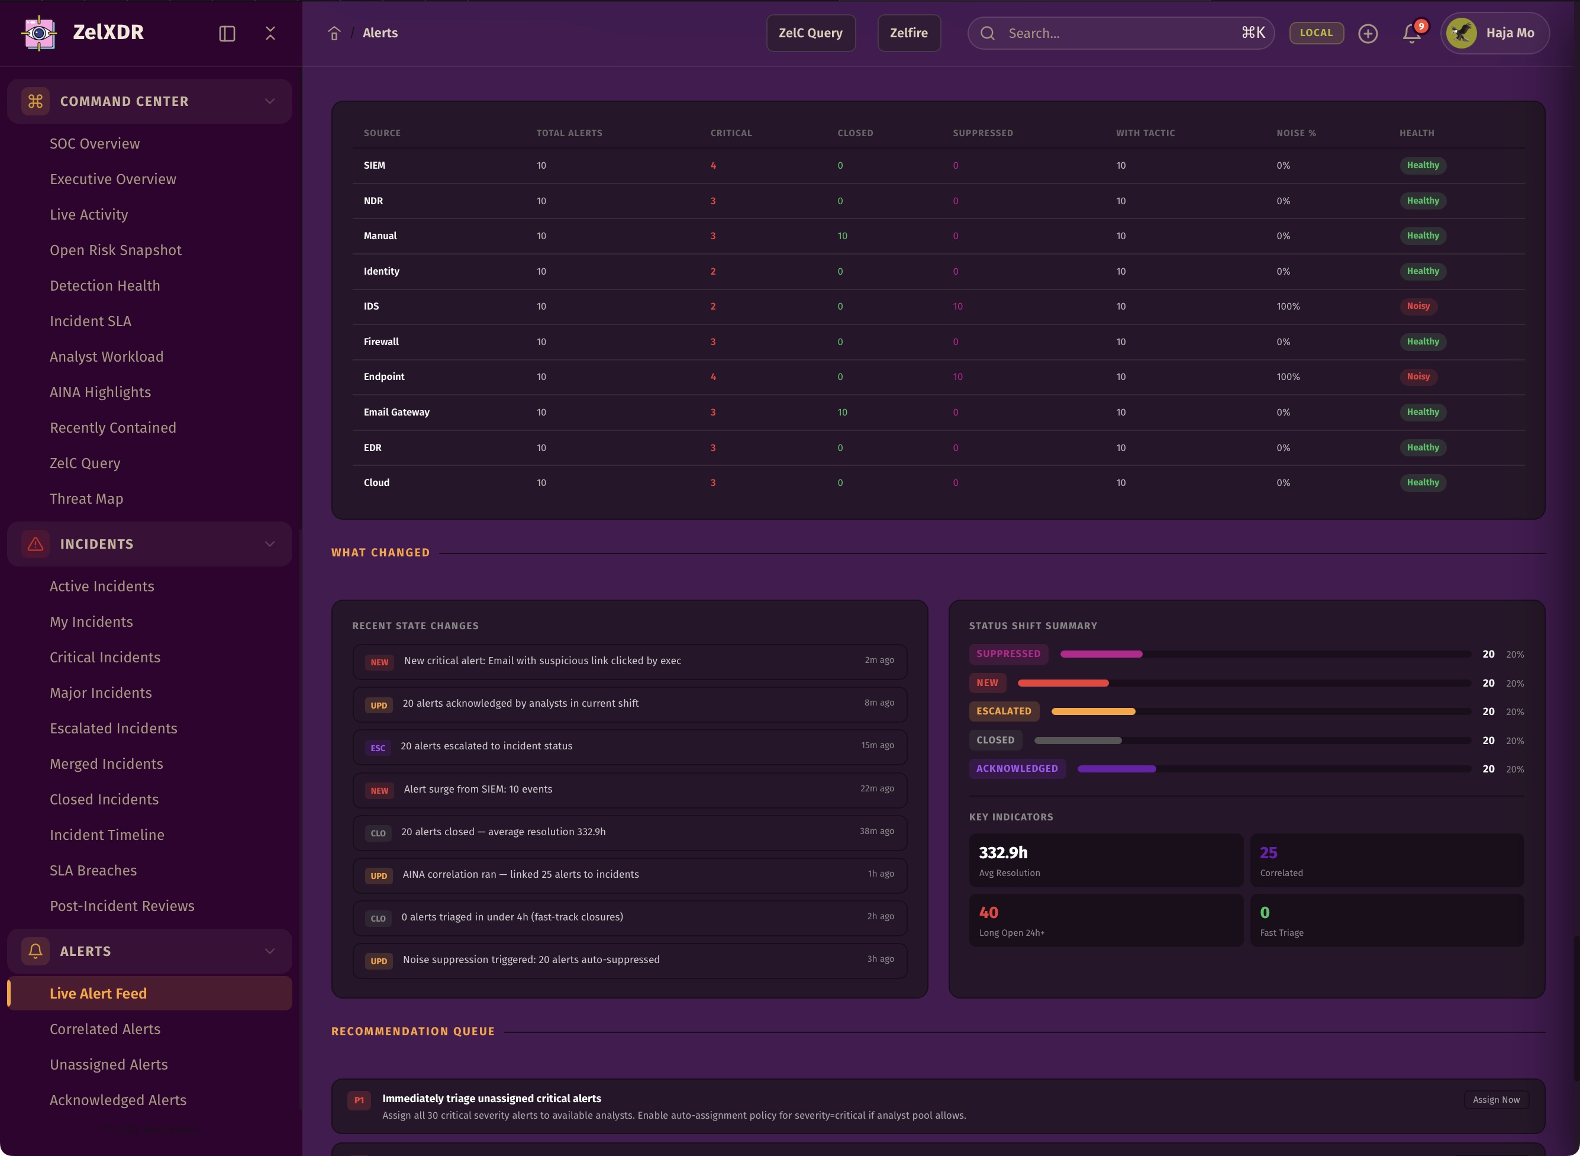This screenshot has width=1580, height=1156.
Task: Open Correlated Alerts in sidebar
Action: tap(105, 1029)
